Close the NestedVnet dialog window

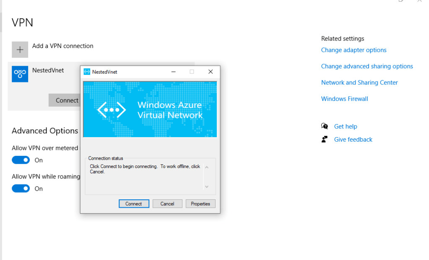(x=211, y=72)
